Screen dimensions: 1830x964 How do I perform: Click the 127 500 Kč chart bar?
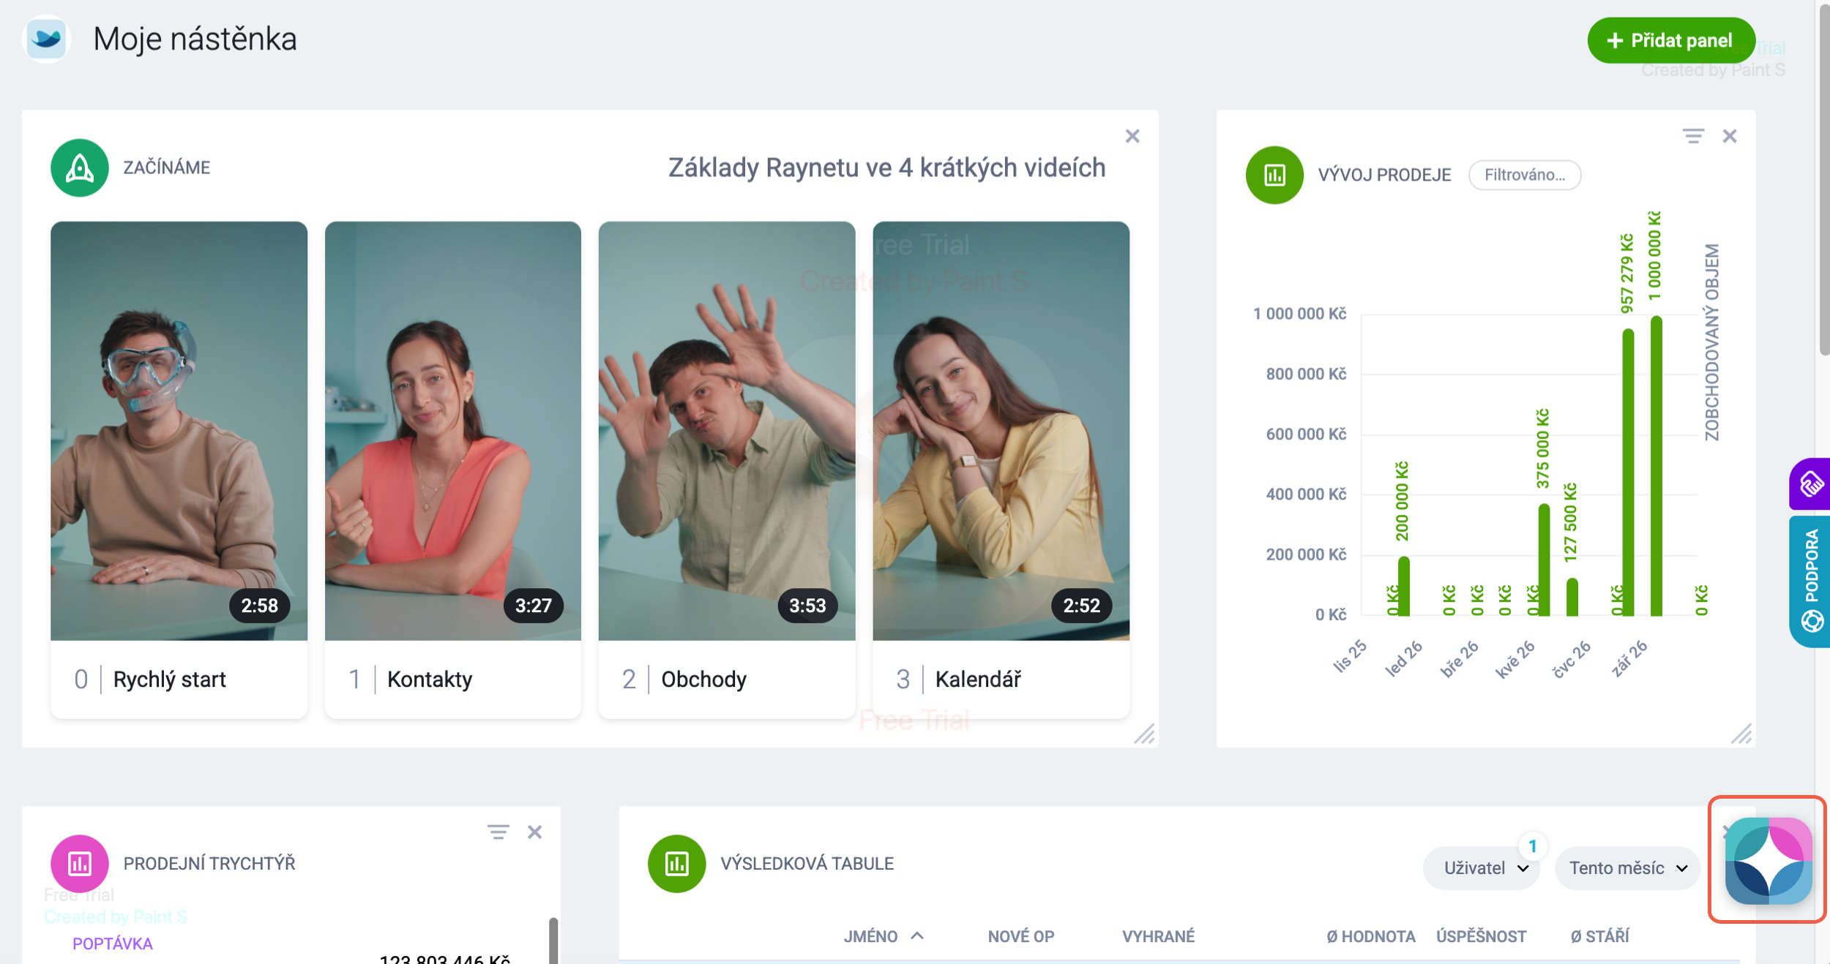pos(1572,597)
